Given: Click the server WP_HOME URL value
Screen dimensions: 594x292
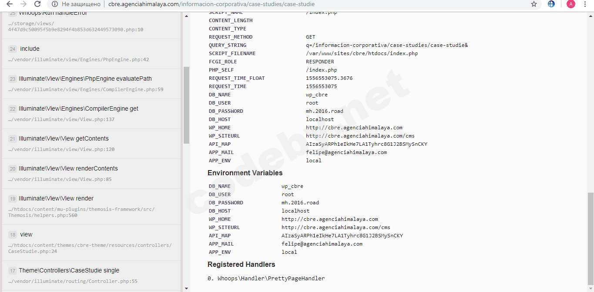Looking at the screenshot, I should point(354,128).
